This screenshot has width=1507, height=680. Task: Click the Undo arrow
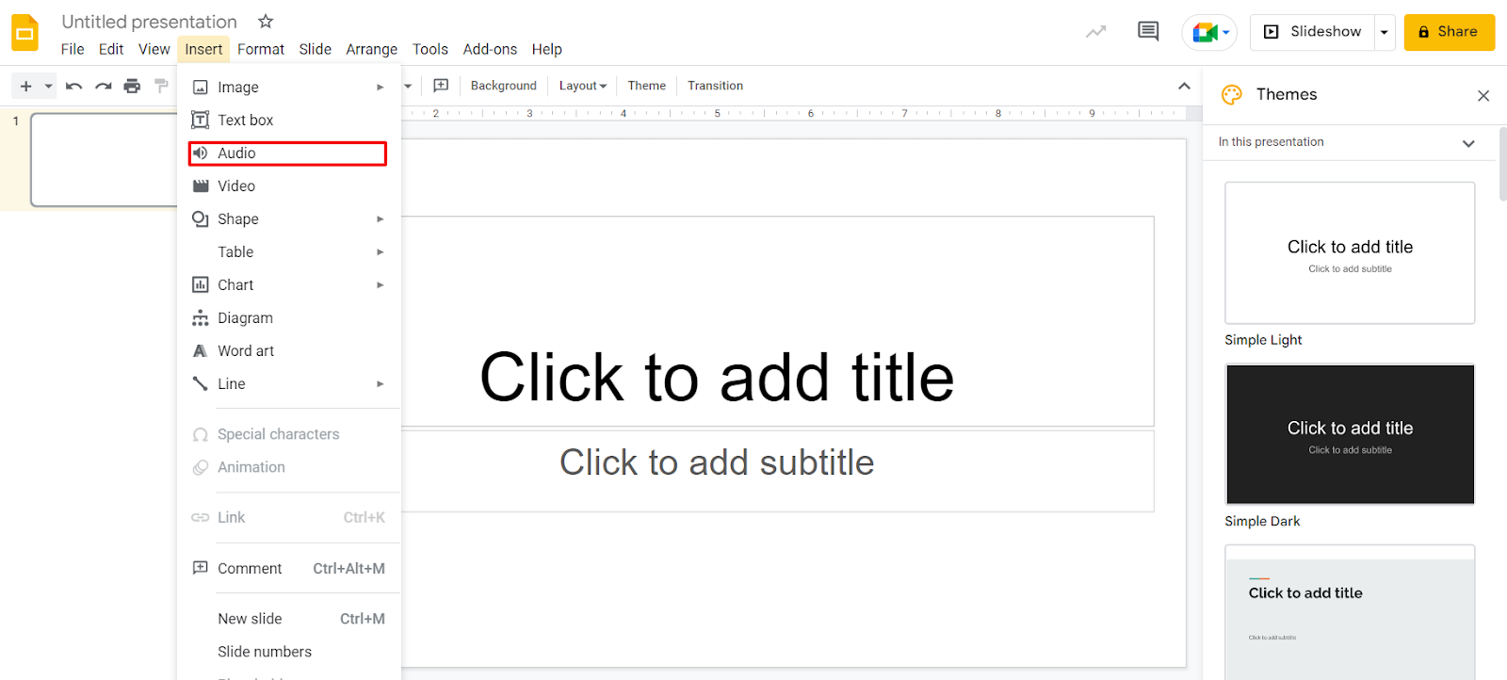(74, 86)
